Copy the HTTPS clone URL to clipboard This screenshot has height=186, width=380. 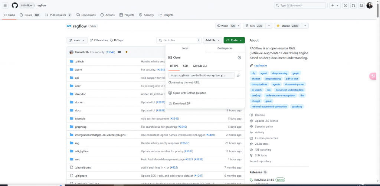[239, 75]
